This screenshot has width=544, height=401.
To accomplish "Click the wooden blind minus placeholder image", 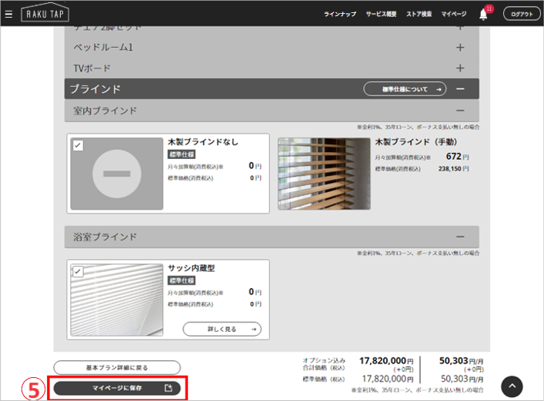I will click(x=117, y=174).
